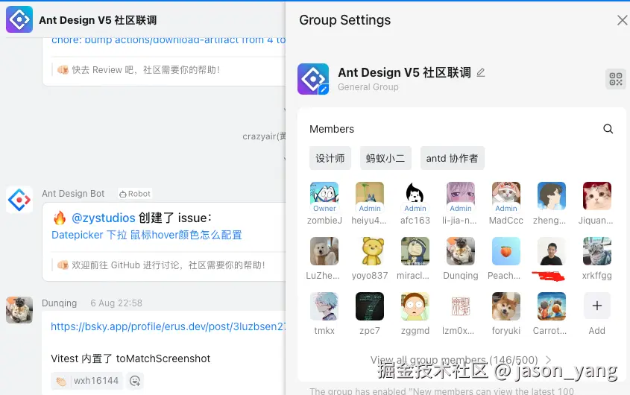Open the group QR code icon
This screenshot has width=630, height=395.
click(616, 79)
